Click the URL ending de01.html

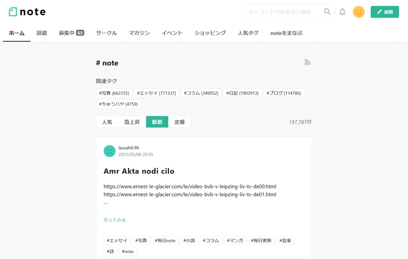(x=190, y=195)
